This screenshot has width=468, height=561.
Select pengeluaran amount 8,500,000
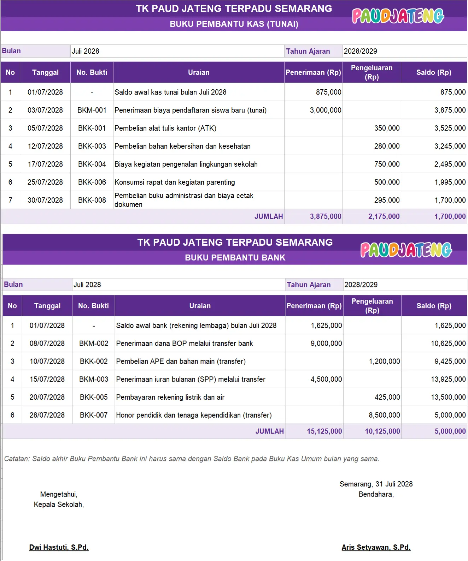click(372, 415)
